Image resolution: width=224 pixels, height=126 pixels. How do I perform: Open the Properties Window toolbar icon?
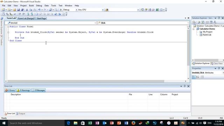(x=146, y=10)
